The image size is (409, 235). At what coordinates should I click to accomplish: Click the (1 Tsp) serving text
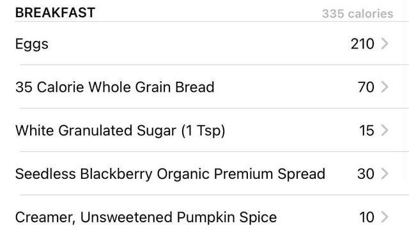coord(203,130)
